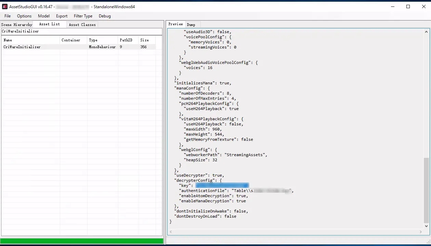The width and height of the screenshot is (431, 246).
Task: Focus the CriWareInitializer search field
Action: (x=81, y=31)
